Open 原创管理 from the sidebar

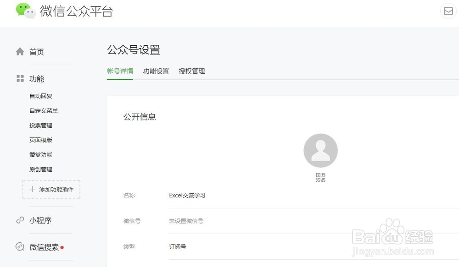(41, 169)
